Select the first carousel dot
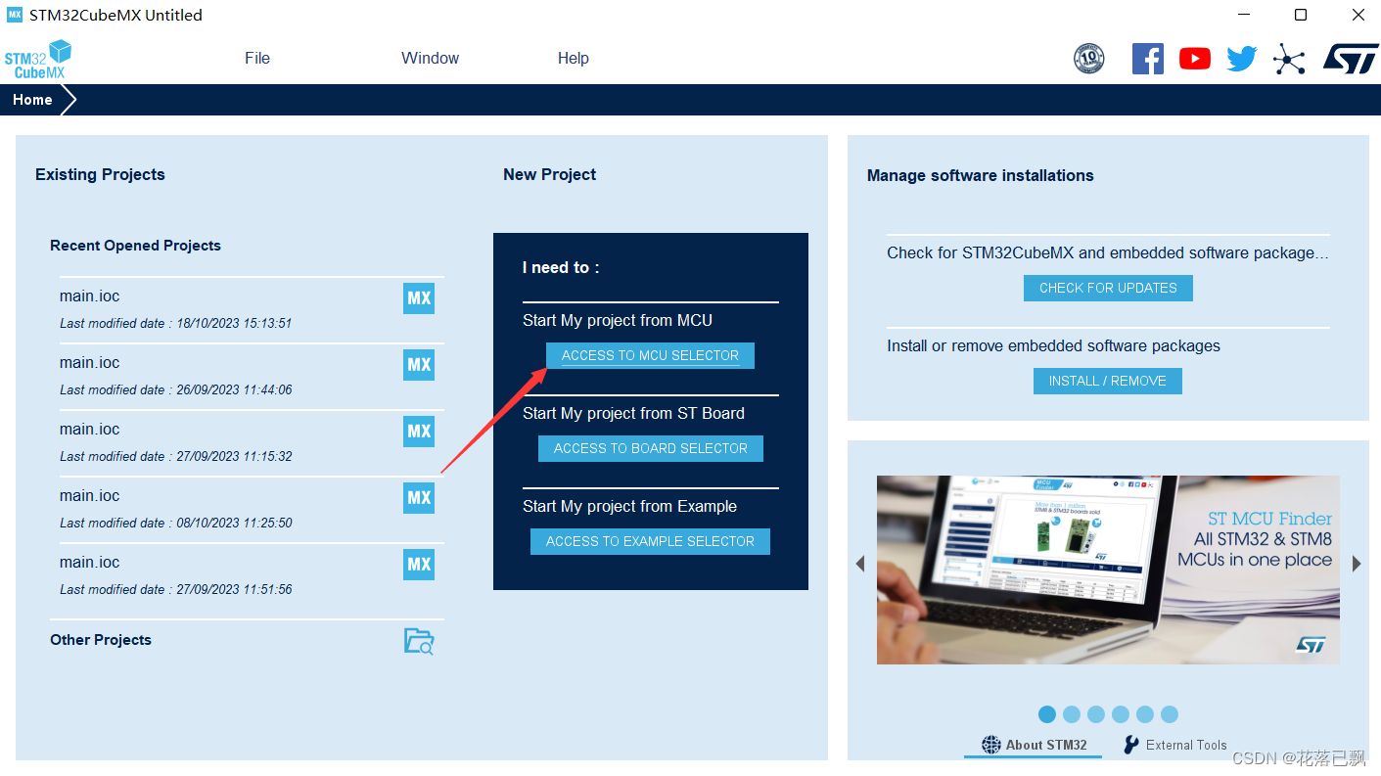Screen dimensions: 1381x776 click(1047, 714)
